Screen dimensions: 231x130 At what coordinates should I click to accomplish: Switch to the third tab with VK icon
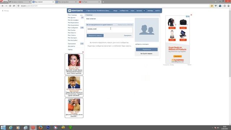coord(66,2)
